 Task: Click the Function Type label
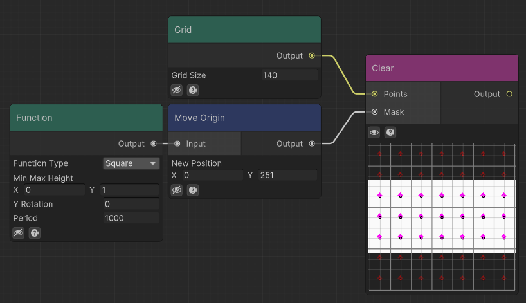tap(41, 163)
